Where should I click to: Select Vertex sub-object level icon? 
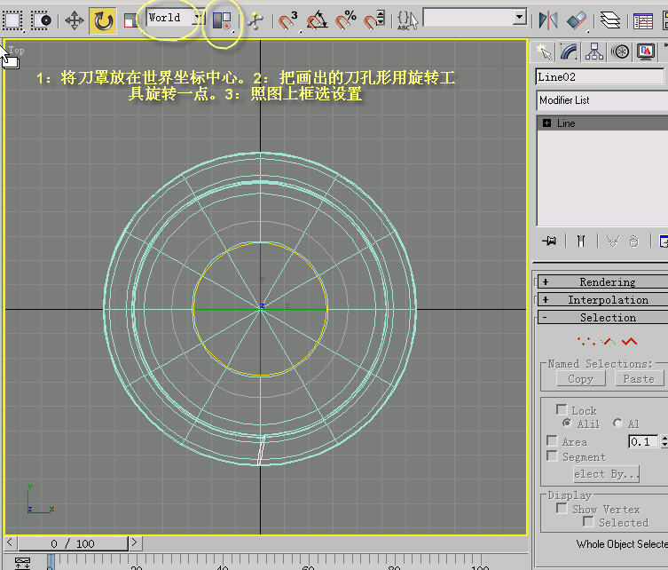click(586, 341)
